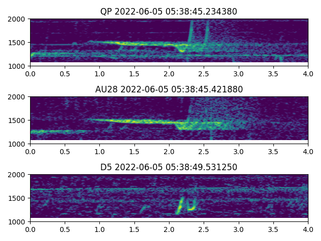321x241 pixels.
Task: Click the D5 spectrogram title text
Action: click(x=169, y=167)
